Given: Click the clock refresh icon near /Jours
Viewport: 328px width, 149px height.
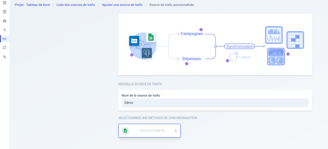Looking at the screenshot, I should tap(233, 56).
